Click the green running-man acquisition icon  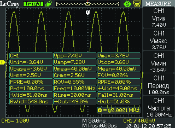click(x=49, y=4)
